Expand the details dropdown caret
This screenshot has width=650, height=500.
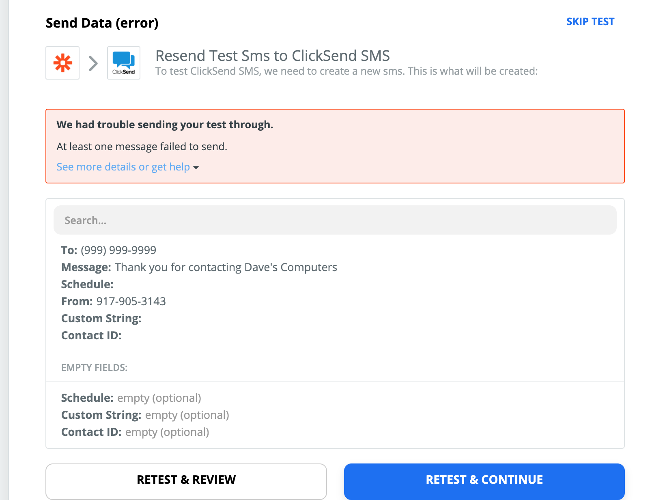pos(196,168)
